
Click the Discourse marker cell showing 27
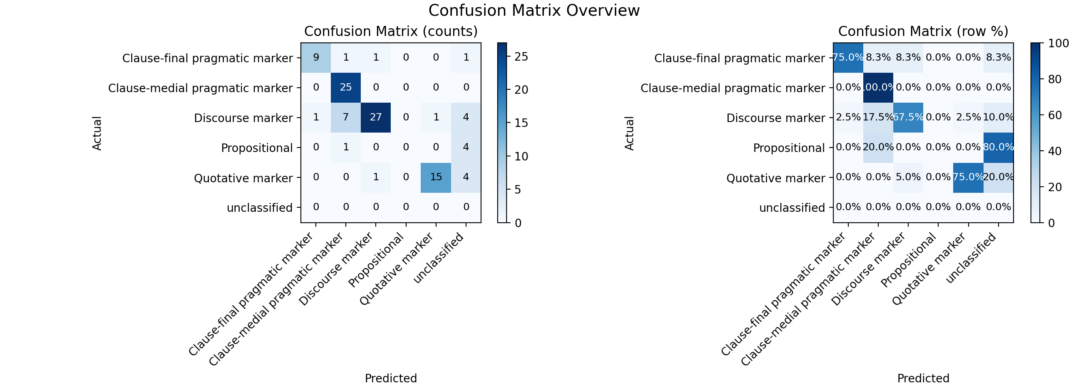pyautogui.click(x=375, y=118)
